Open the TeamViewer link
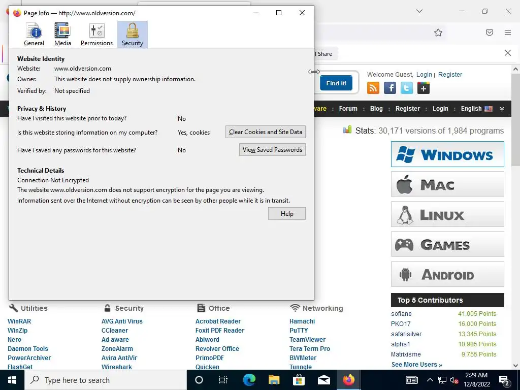This screenshot has width=520, height=390. (307, 340)
